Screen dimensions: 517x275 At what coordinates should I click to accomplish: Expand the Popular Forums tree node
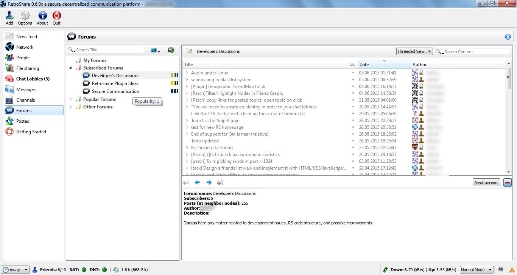(71, 99)
